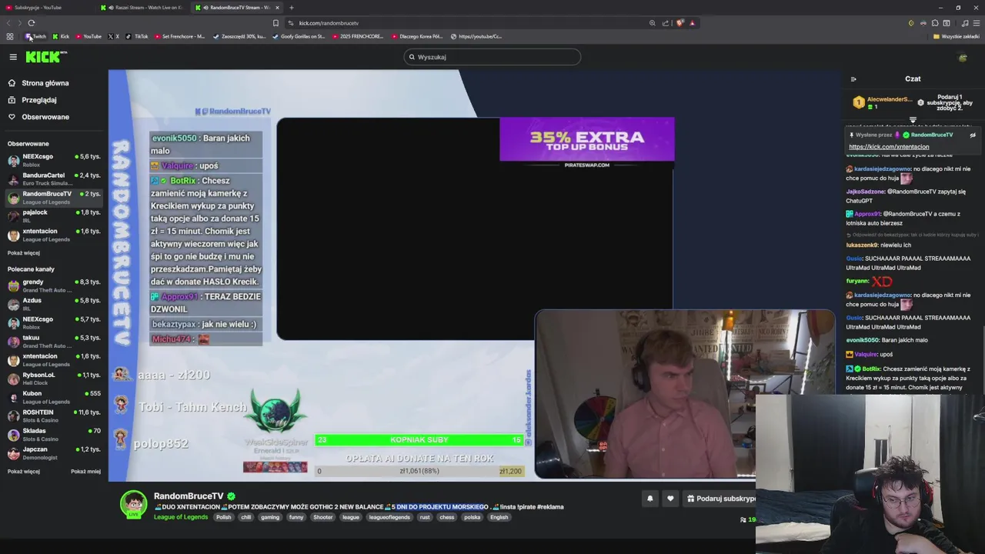Expand recommended channels with Pokaż więcej
The height and width of the screenshot is (554, 985).
pyautogui.click(x=24, y=472)
